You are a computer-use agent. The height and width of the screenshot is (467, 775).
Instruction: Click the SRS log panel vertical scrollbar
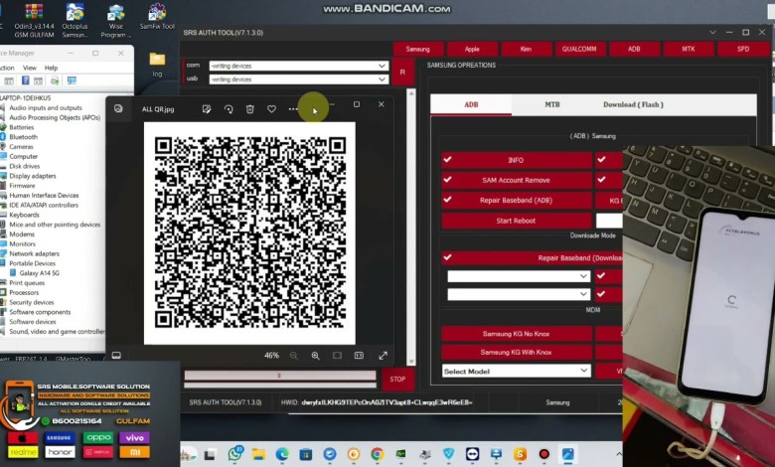click(x=411, y=228)
